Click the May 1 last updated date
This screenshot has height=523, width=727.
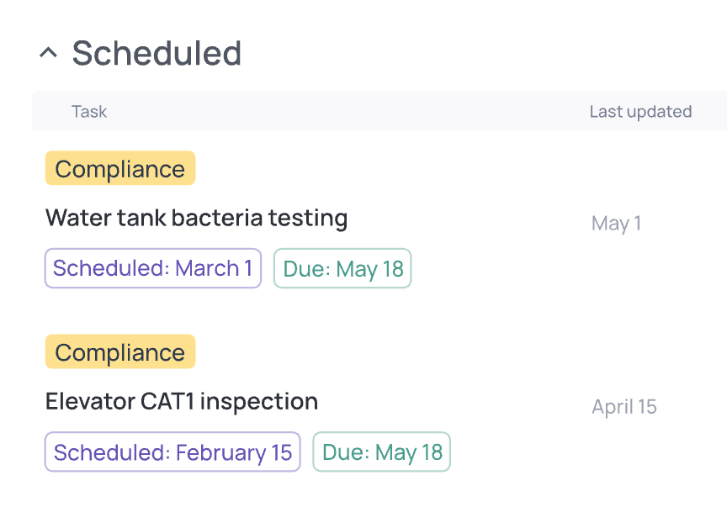pos(616,223)
